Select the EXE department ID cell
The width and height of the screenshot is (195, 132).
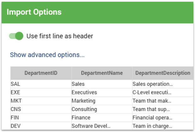(41, 92)
